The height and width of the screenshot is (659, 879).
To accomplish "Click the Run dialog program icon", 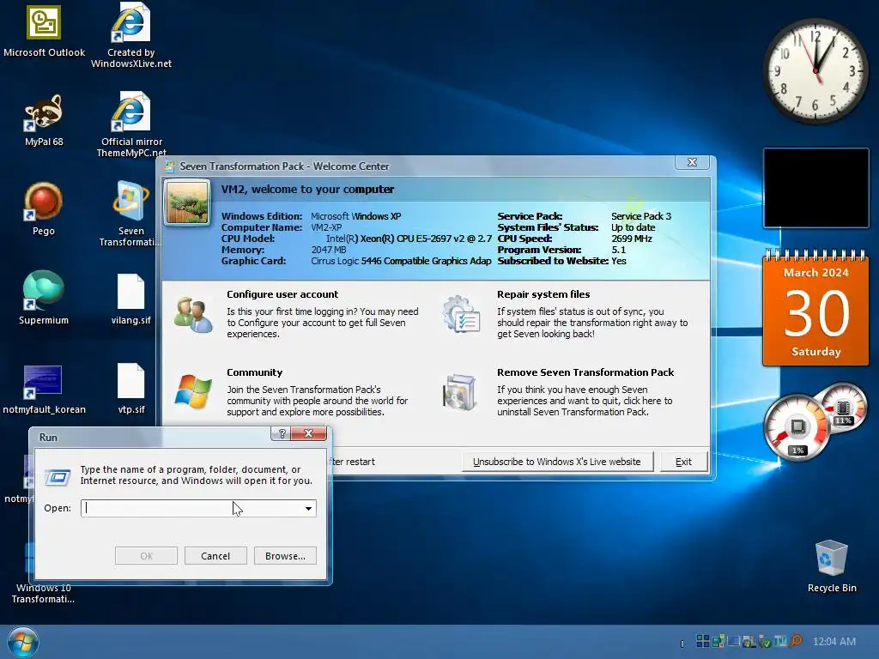I will click(58, 477).
